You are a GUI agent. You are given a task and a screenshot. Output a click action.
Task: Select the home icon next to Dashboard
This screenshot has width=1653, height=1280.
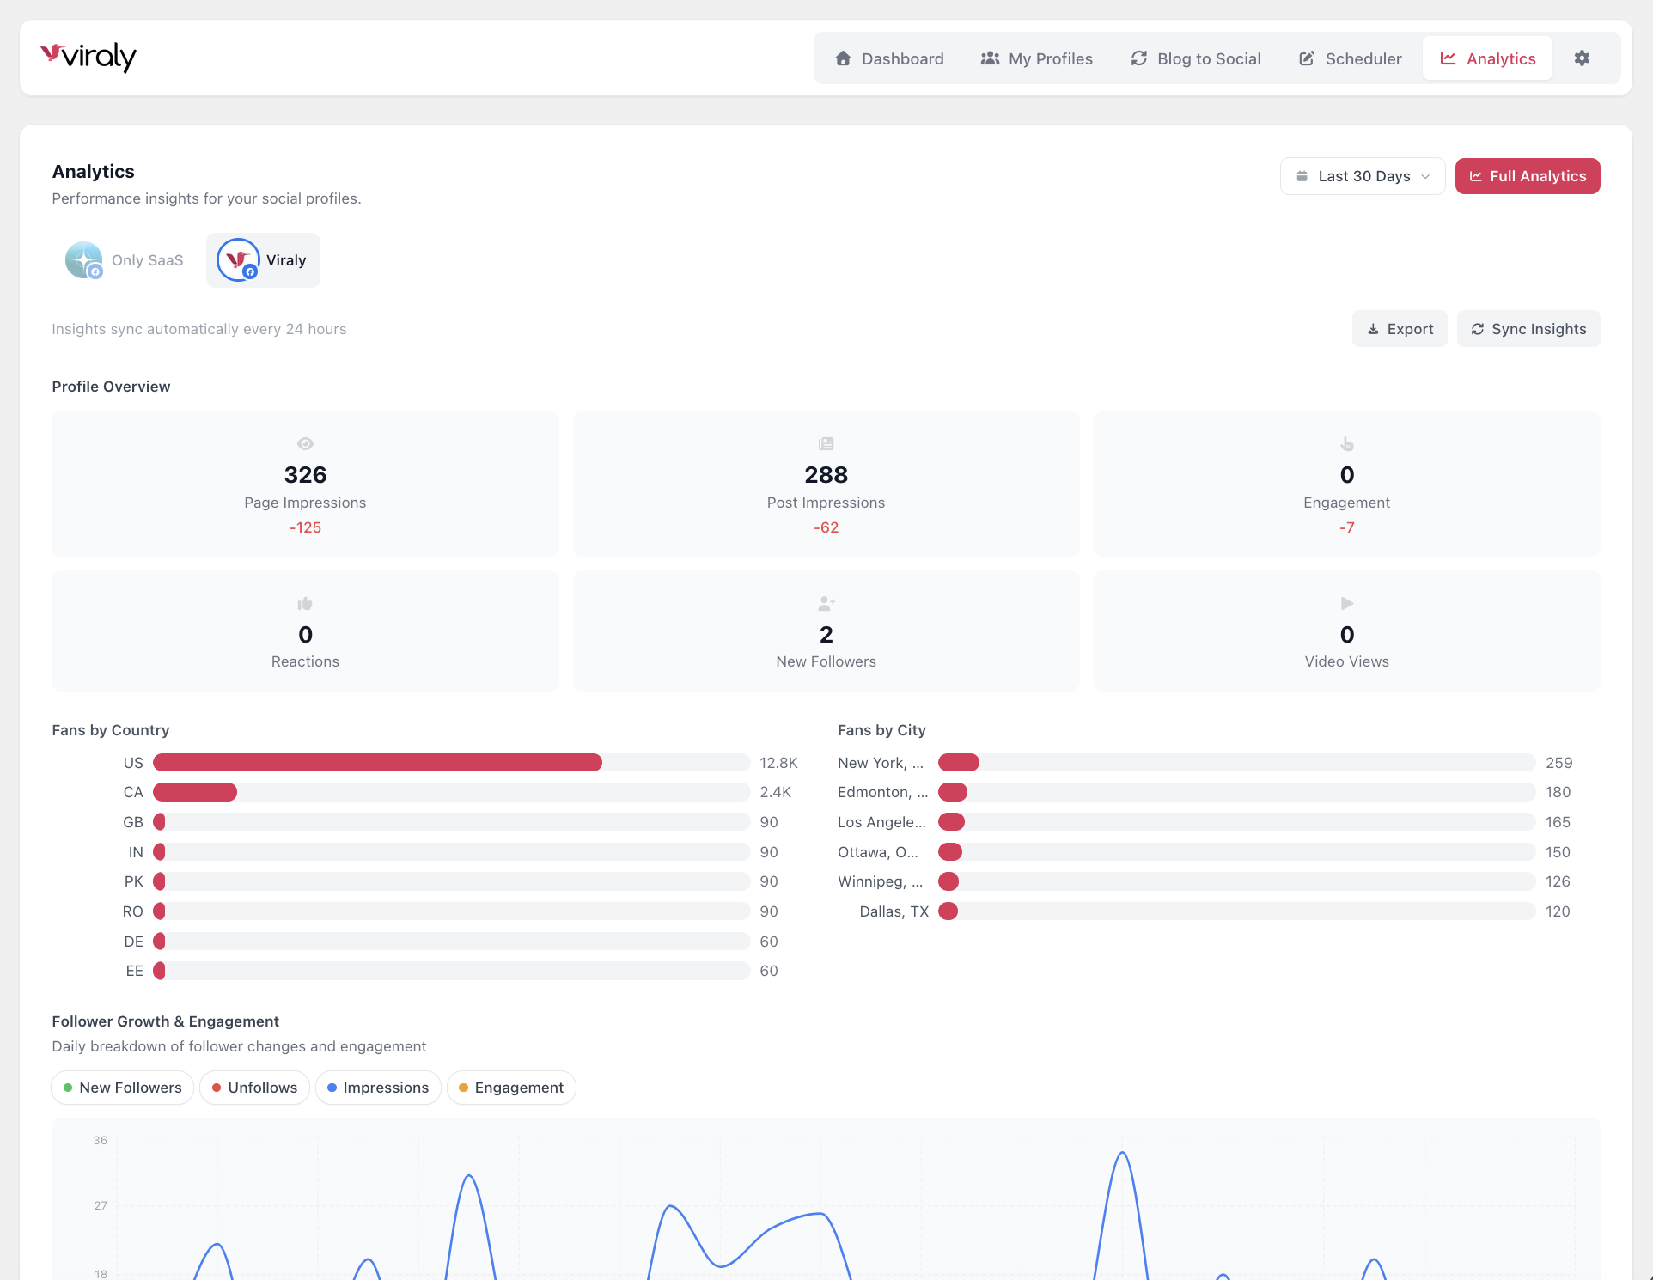tap(844, 58)
